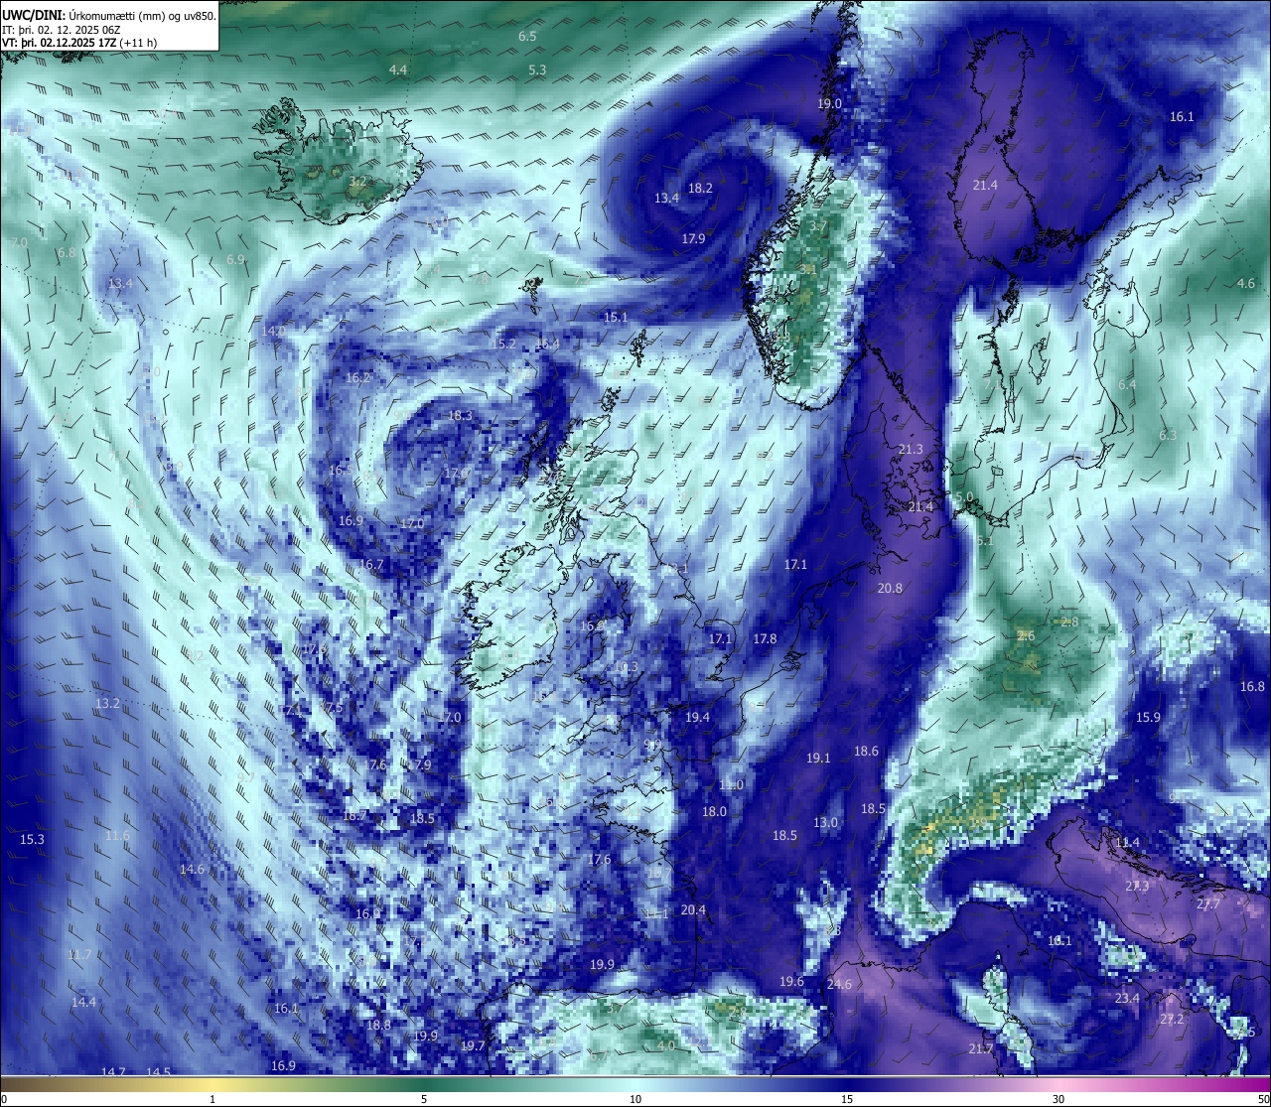Click the map value '5.3'
The height and width of the screenshot is (1107, 1271).
(x=537, y=69)
